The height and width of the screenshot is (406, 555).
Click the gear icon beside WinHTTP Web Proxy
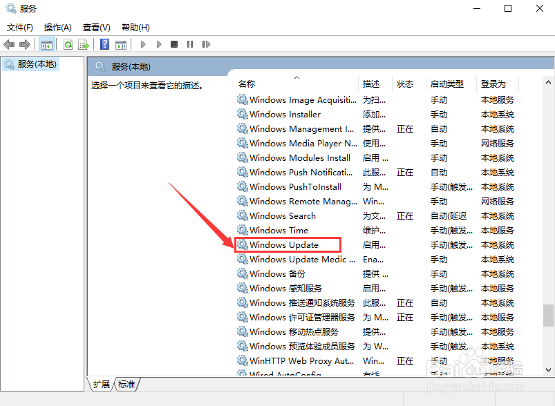coord(243,360)
